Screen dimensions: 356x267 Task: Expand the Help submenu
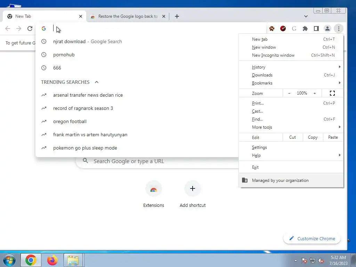(x=291, y=155)
